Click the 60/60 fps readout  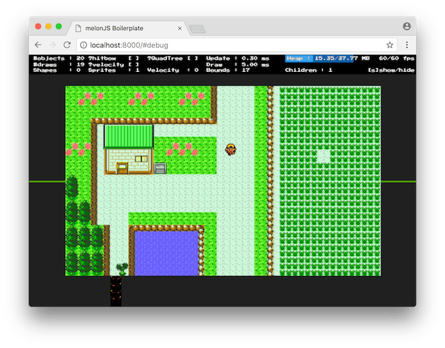pyautogui.click(x=397, y=58)
